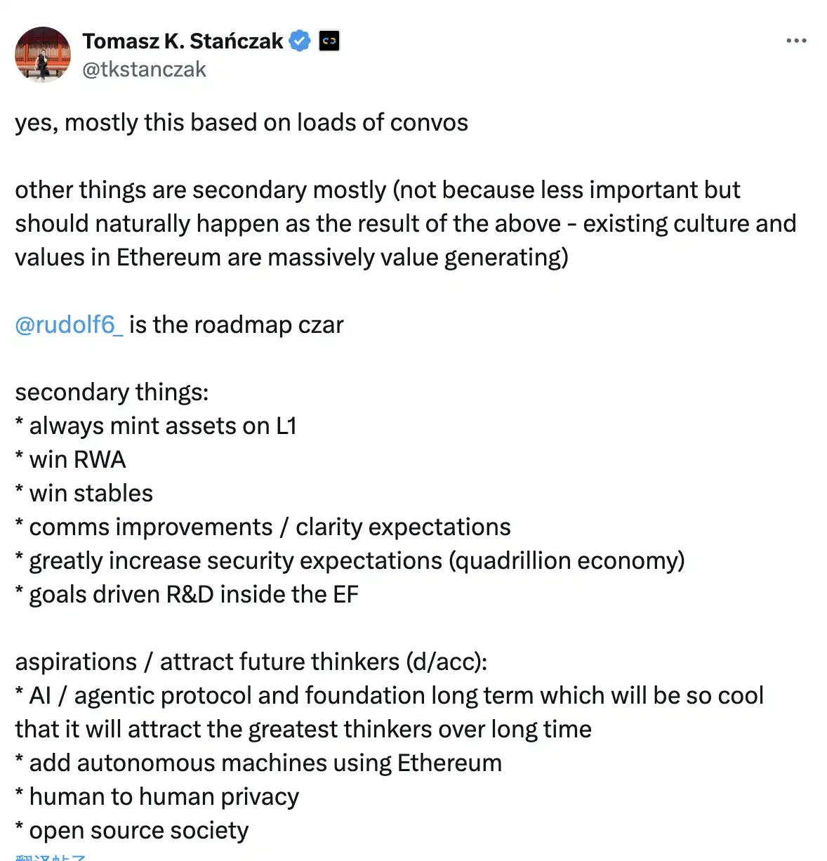Click the blue translate post link at bottom
The image size is (827, 861).
[51, 857]
